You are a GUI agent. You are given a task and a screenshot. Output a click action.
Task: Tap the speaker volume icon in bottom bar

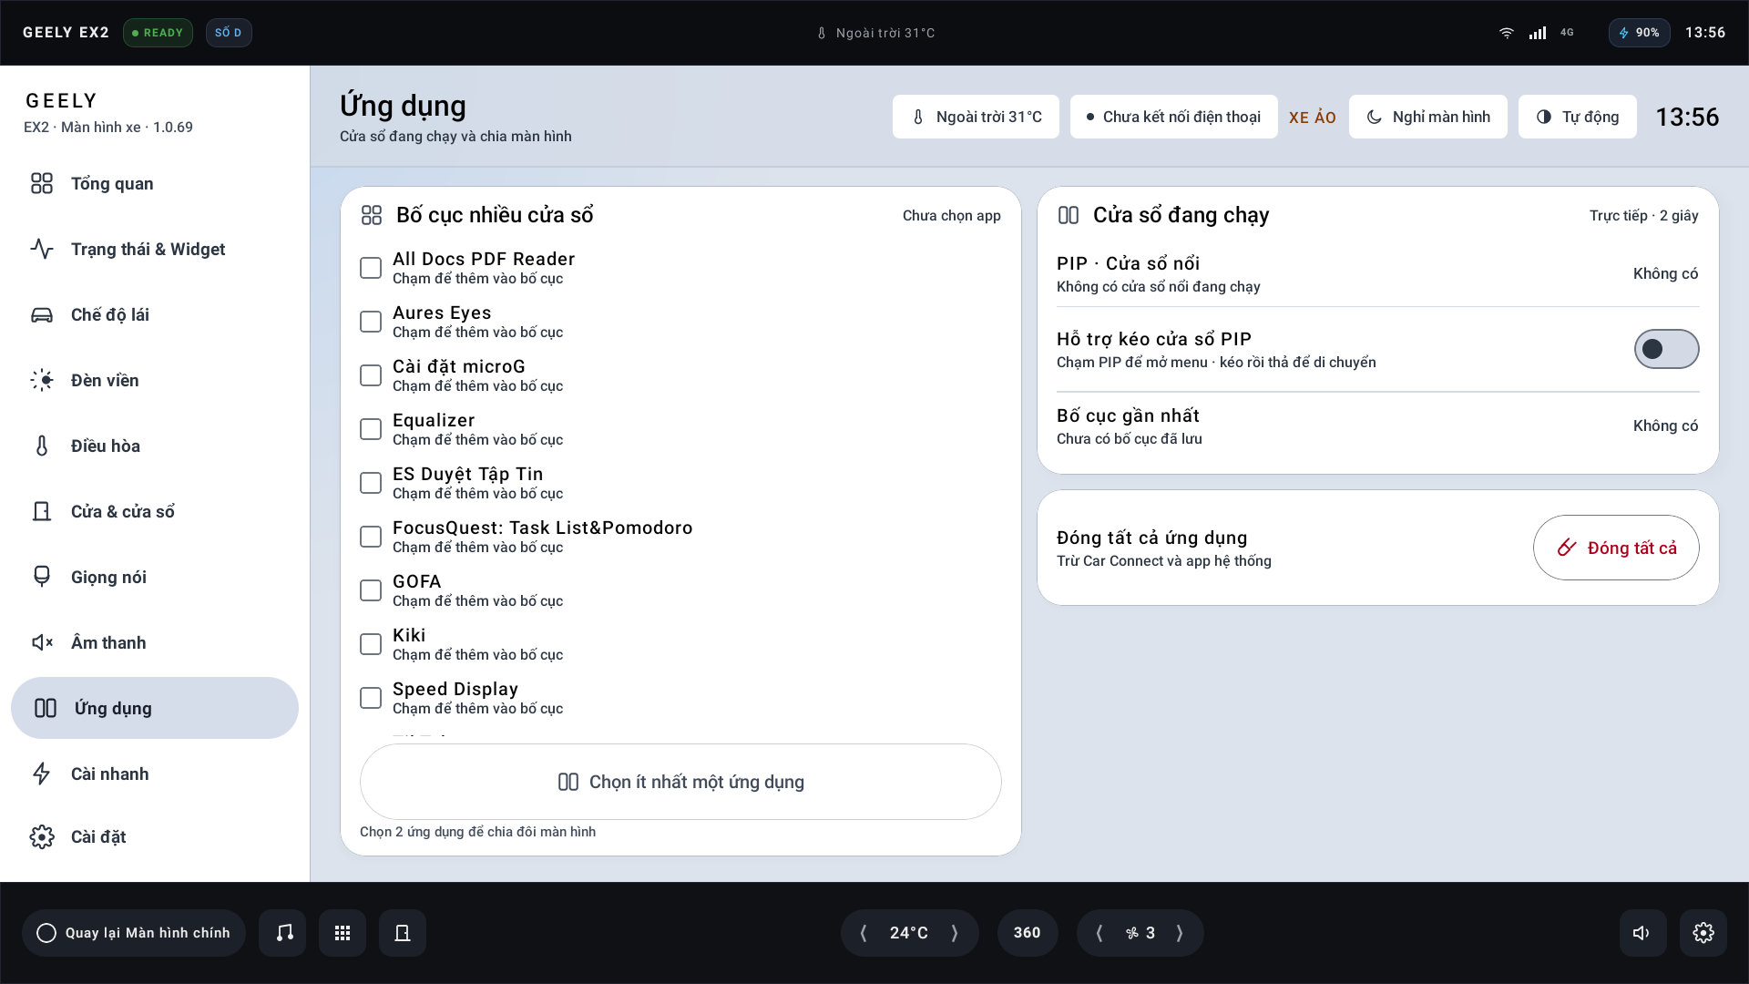coord(1643,933)
